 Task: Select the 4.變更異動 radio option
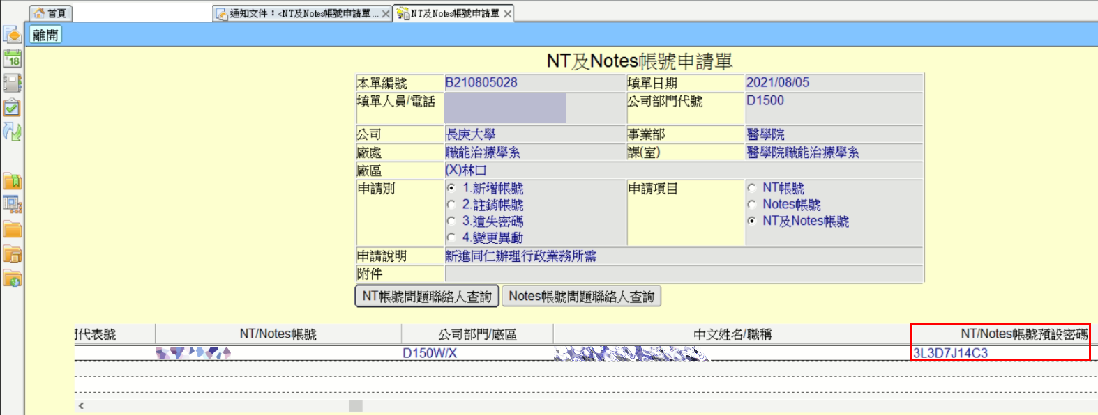(451, 237)
